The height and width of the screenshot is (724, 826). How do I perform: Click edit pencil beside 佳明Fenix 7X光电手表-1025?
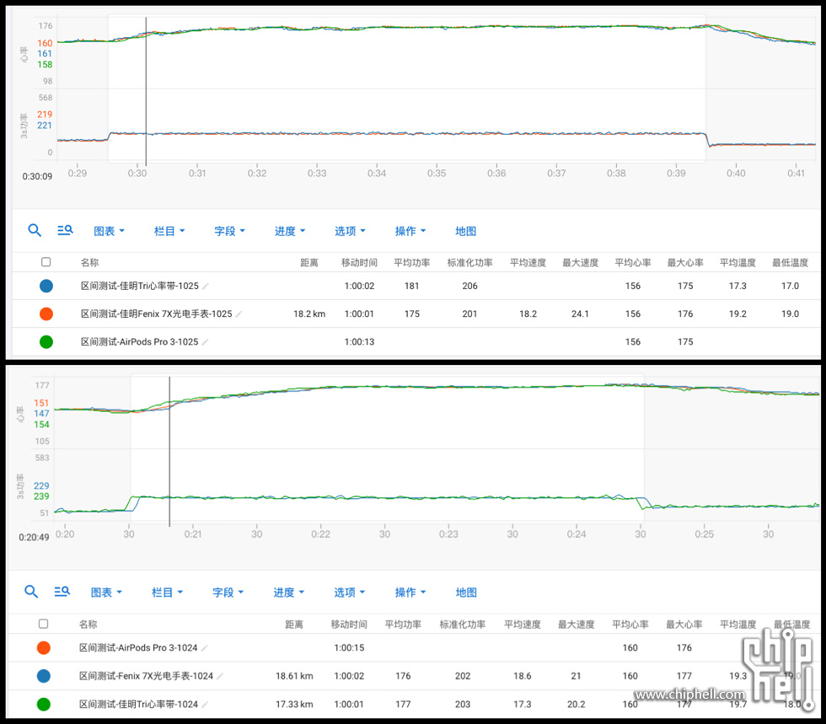[x=239, y=314]
